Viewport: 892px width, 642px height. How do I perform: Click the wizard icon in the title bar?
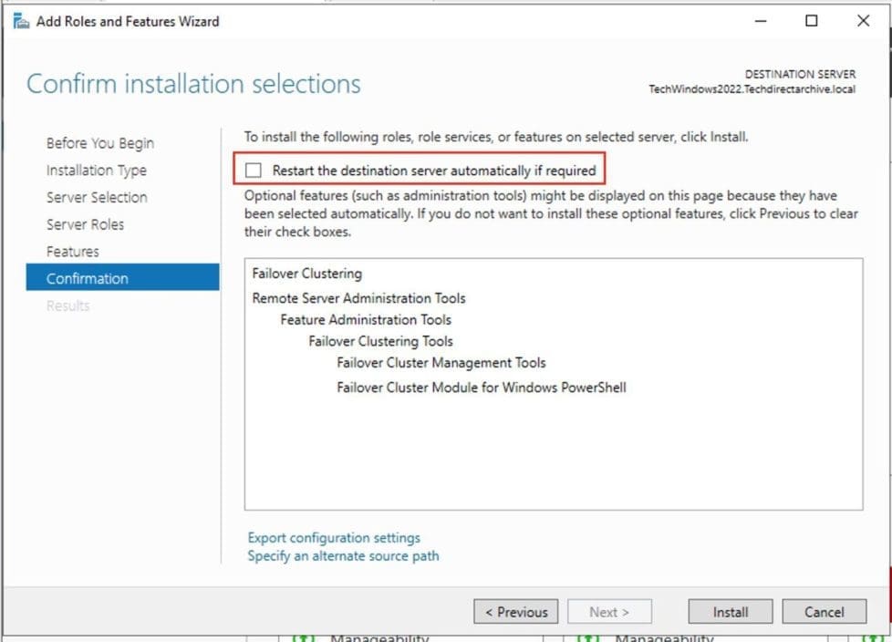tap(21, 21)
